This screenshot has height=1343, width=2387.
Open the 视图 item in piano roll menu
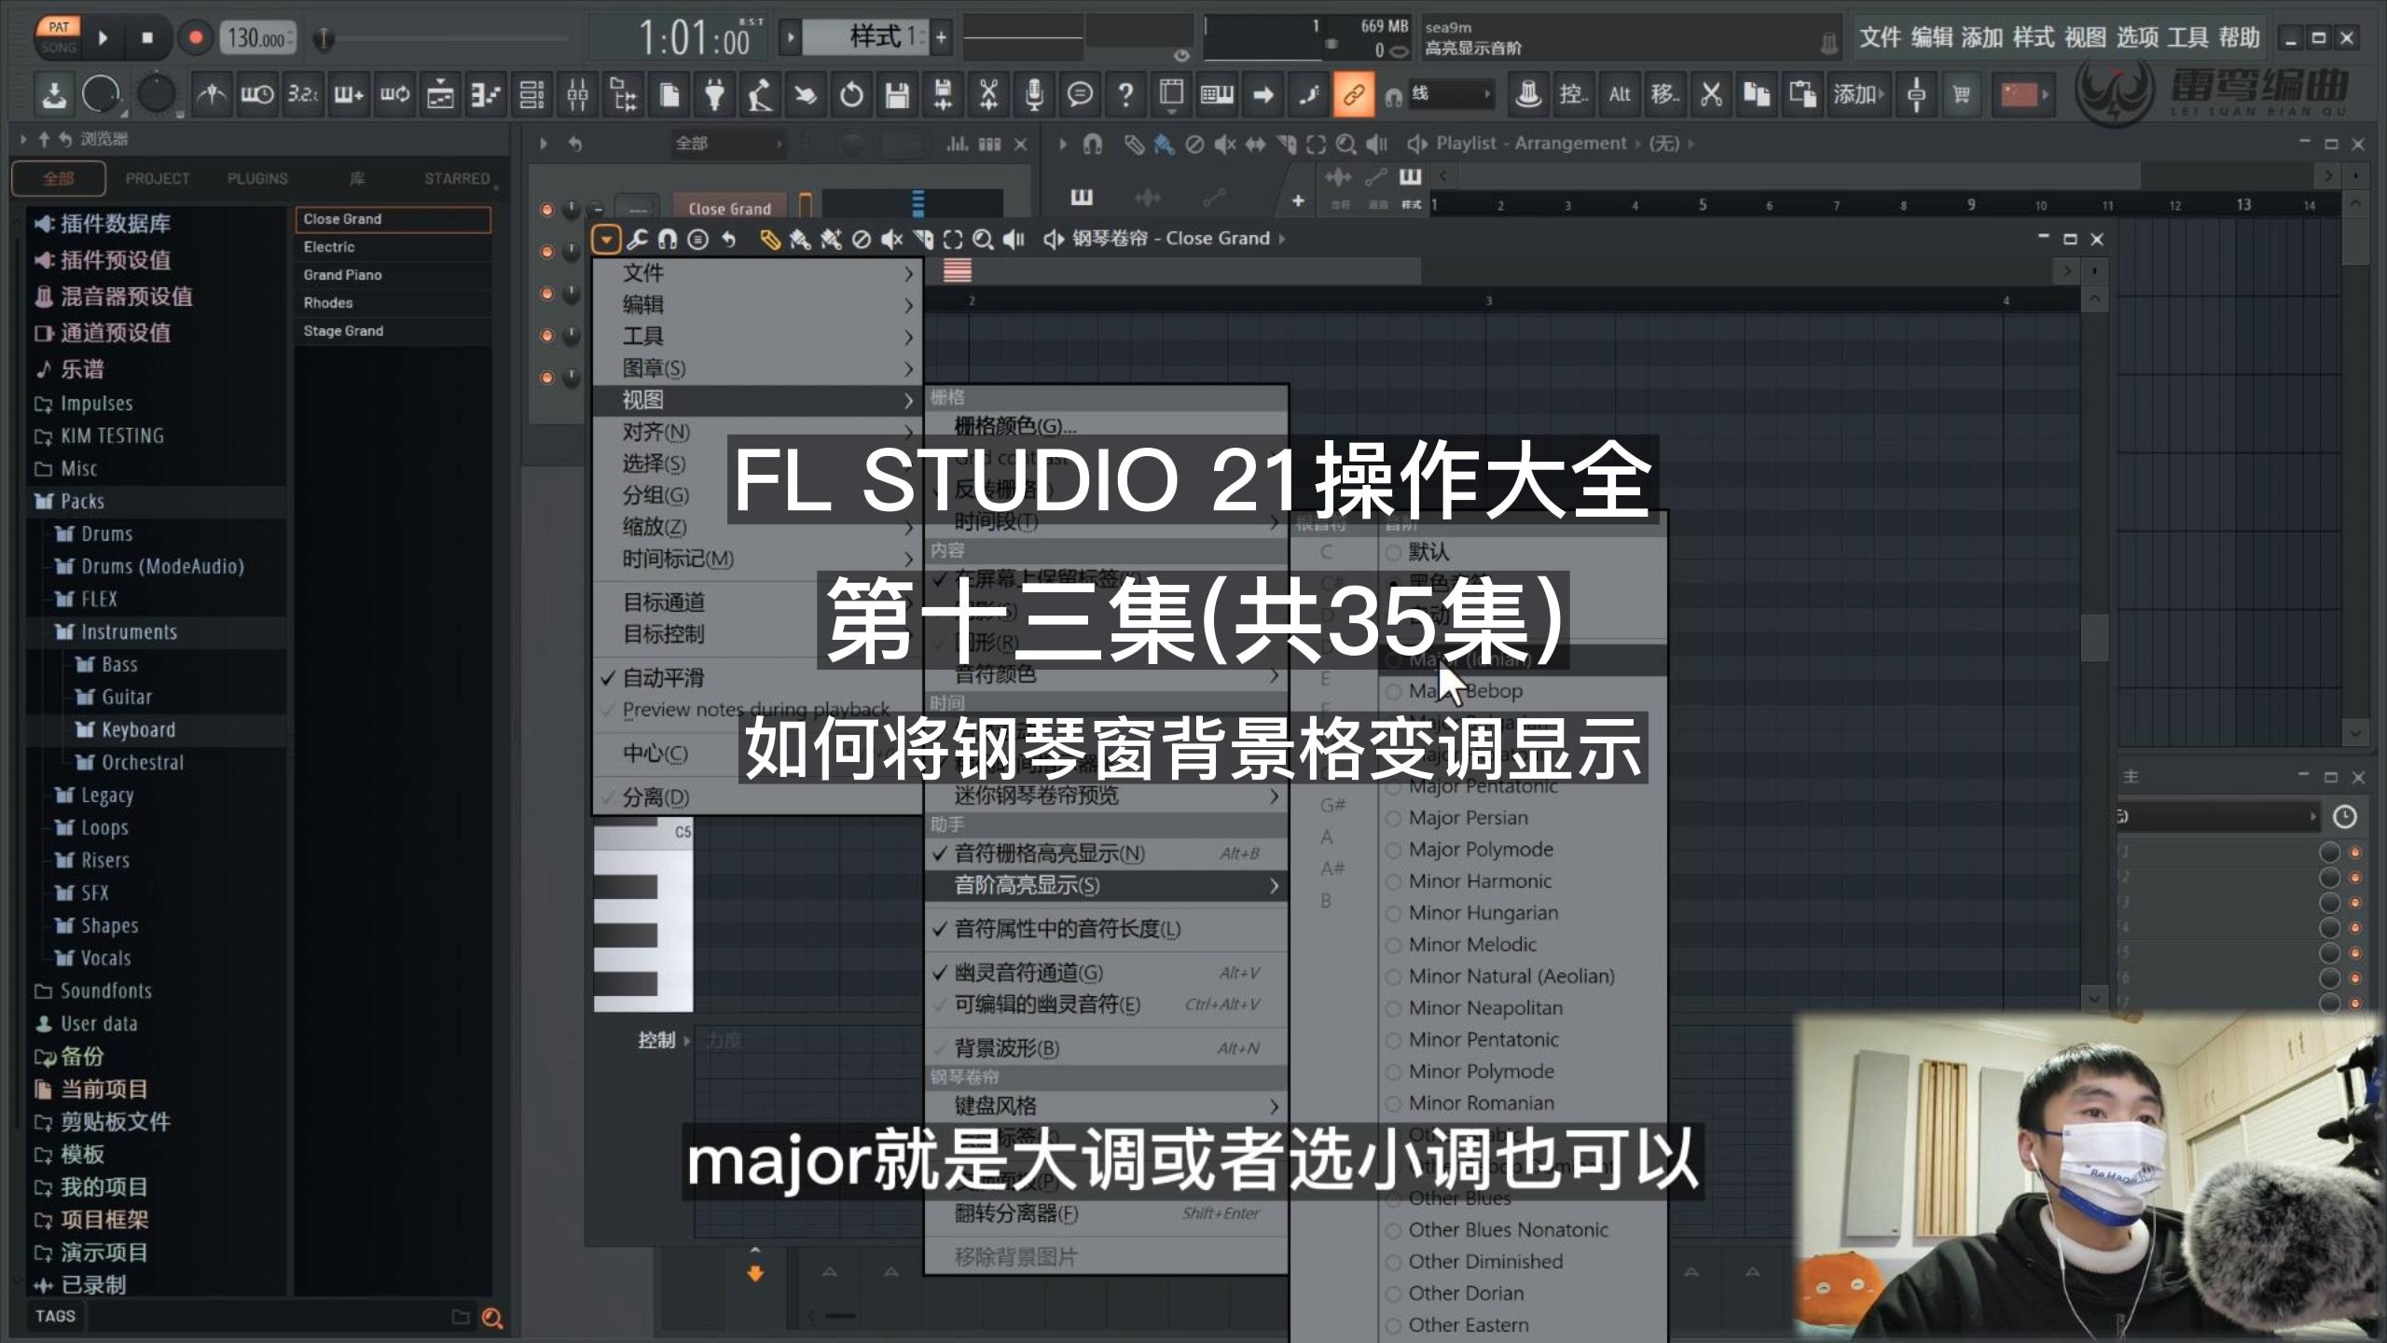pyautogui.click(x=756, y=400)
